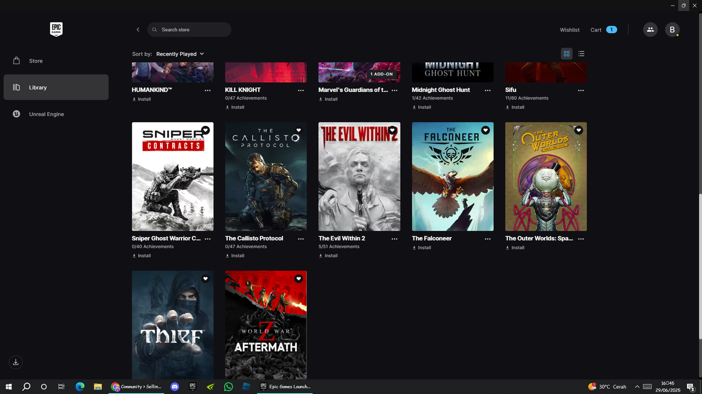The image size is (702, 394).
Task: Favorite Sniper Ghost Warrior Contracts with heart
Action: click(205, 130)
